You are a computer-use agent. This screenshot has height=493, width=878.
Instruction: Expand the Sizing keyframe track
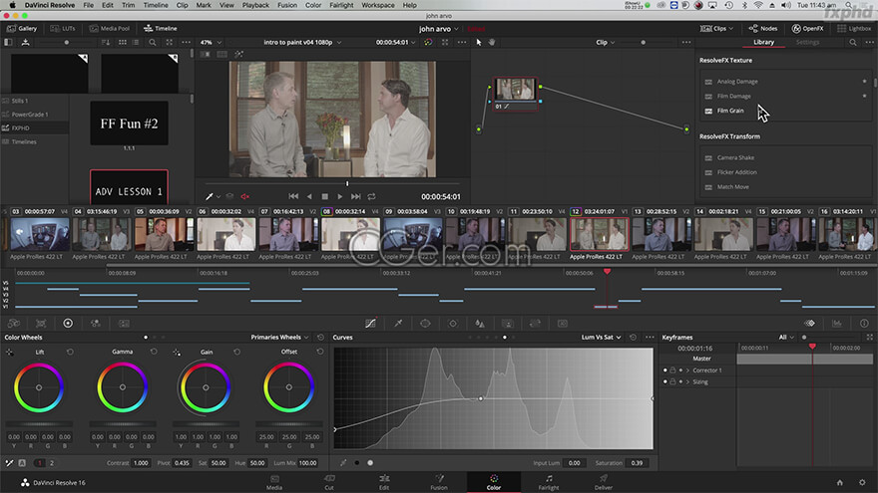[688, 381]
